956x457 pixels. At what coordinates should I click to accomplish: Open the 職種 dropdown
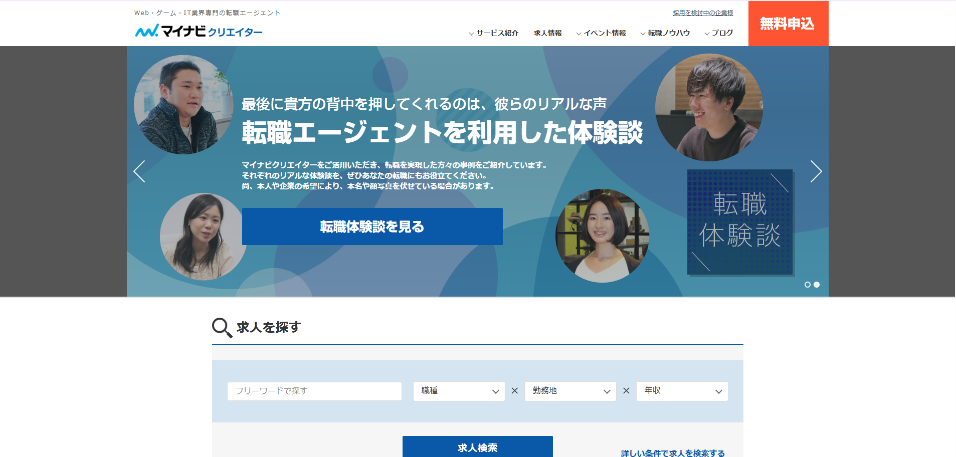459,391
